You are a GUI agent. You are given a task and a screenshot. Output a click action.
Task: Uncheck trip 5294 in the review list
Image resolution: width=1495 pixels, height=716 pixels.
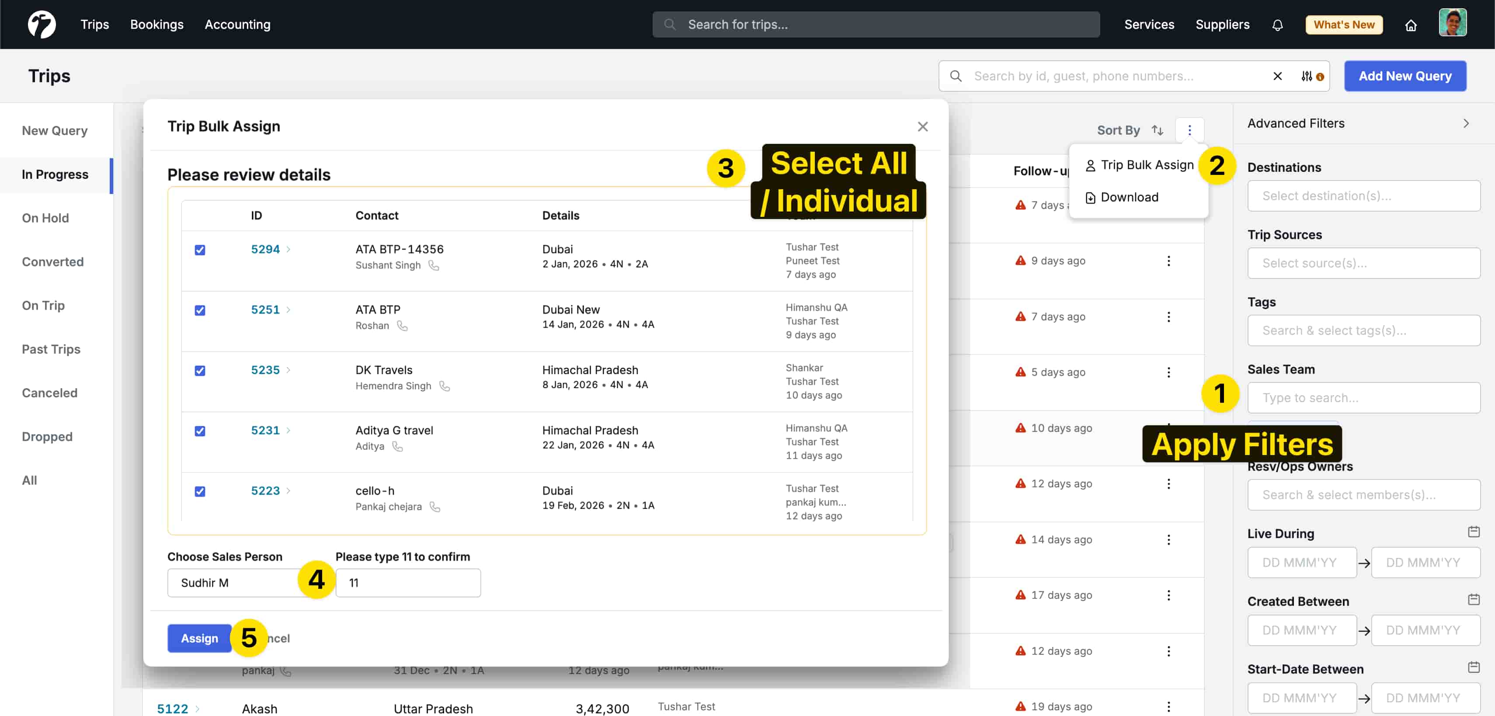tap(200, 250)
